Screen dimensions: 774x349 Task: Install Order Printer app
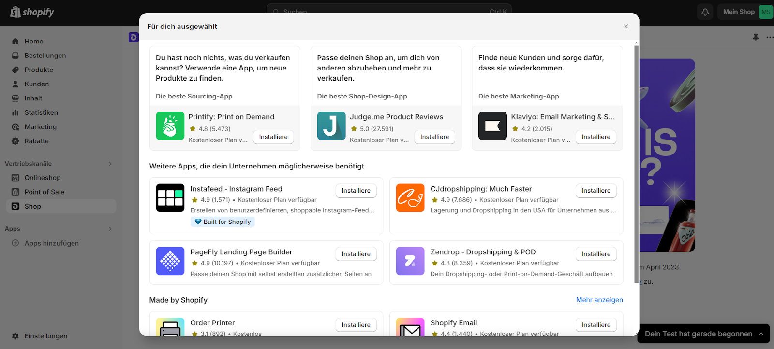pos(356,325)
